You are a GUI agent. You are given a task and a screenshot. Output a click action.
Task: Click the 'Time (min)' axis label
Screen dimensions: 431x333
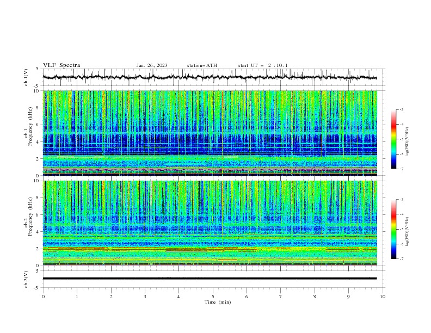[x=218, y=302]
